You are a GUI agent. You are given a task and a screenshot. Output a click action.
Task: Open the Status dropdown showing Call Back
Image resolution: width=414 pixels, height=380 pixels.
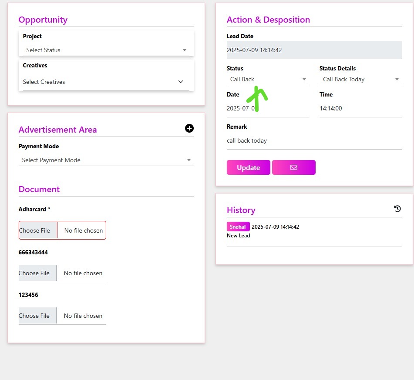click(267, 79)
